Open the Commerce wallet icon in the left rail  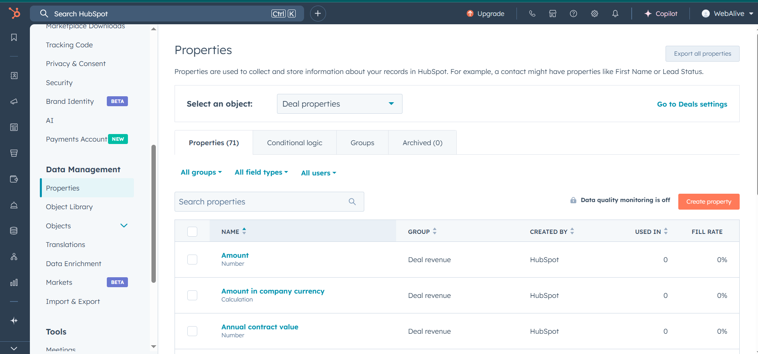click(14, 179)
